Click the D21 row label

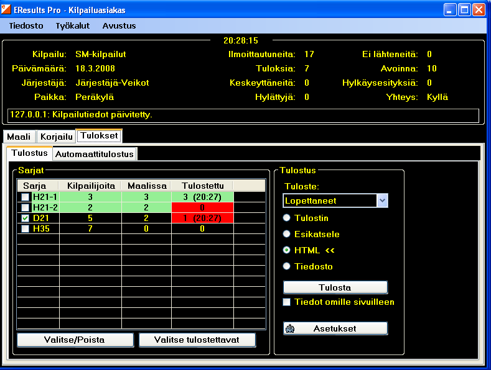(40, 218)
